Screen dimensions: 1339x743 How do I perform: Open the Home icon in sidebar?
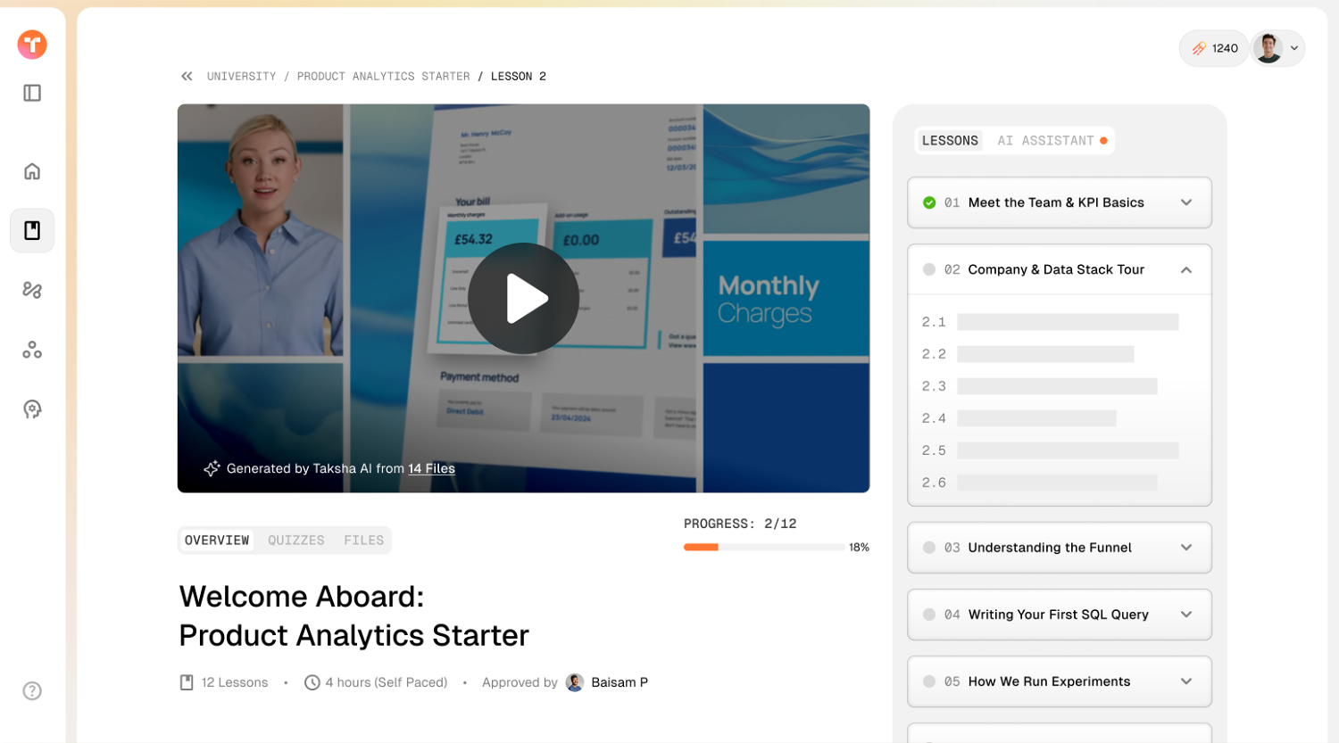click(x=32, y=170)
